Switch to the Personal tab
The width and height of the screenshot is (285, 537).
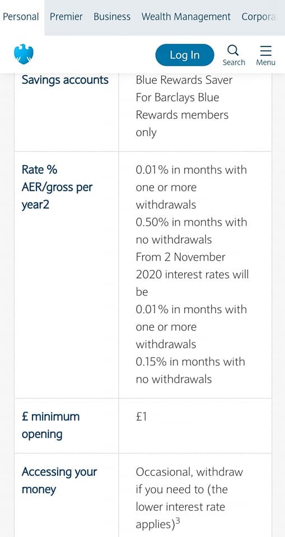tap(21, 17)
